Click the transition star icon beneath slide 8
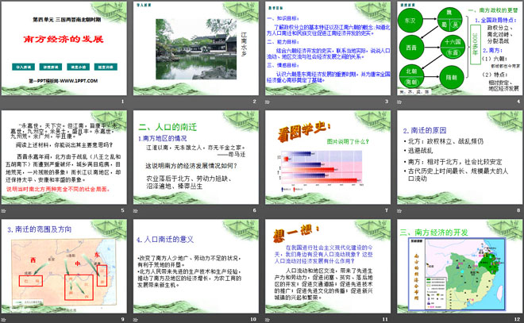The image size is (524, 323). coord(399,211)
